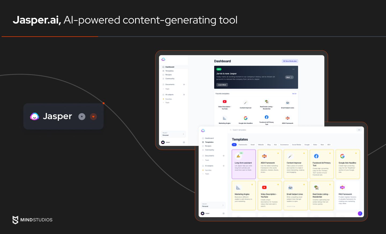Add new AI output in Templates window sidebar
The width and height of the screenshot is (386, 234).
224,166
